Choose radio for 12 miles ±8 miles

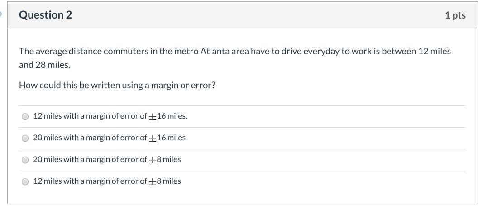coord(25,182)
